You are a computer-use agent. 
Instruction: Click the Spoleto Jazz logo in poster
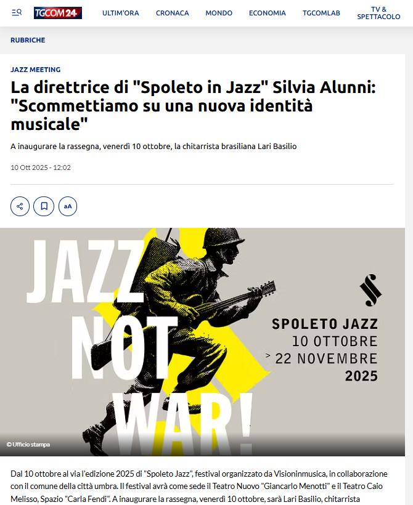click(370, 290)
